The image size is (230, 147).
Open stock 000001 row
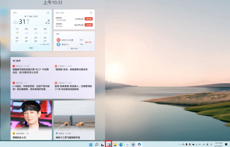click(74, 19)
